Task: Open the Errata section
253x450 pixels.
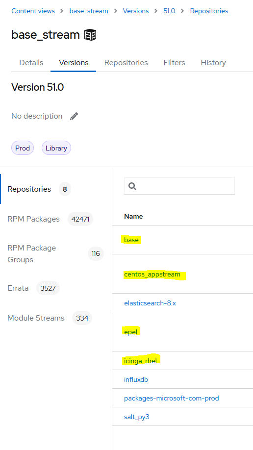Action: tap(18, 288)
